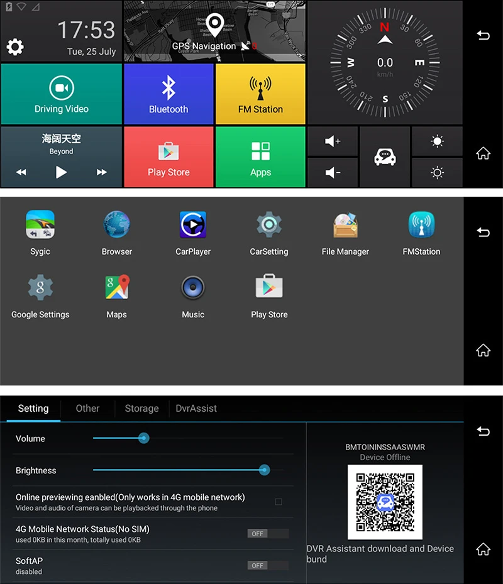Launch Maps app

tap(116, 296)
